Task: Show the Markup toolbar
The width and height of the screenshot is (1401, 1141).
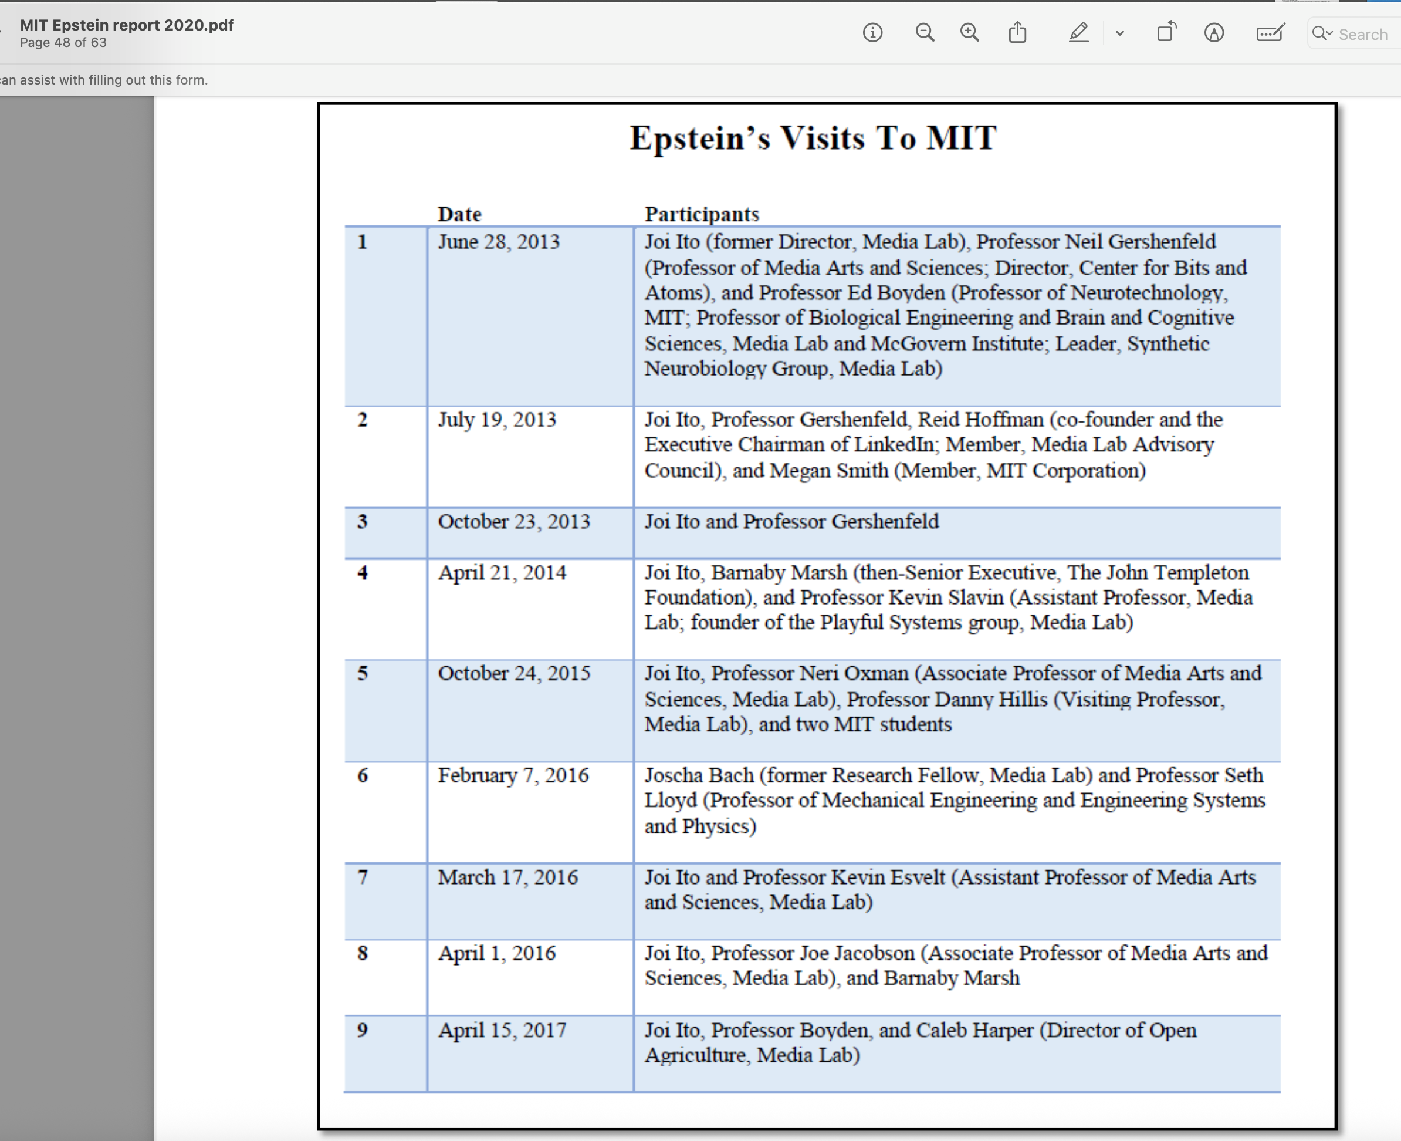Action: click(x=1214, y=33)
